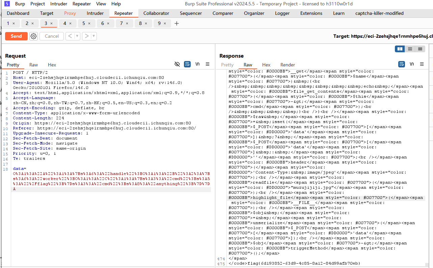Open Repeater settings gear
The image size is (433, 268).
pyautogui.click(x=33, y=36)
